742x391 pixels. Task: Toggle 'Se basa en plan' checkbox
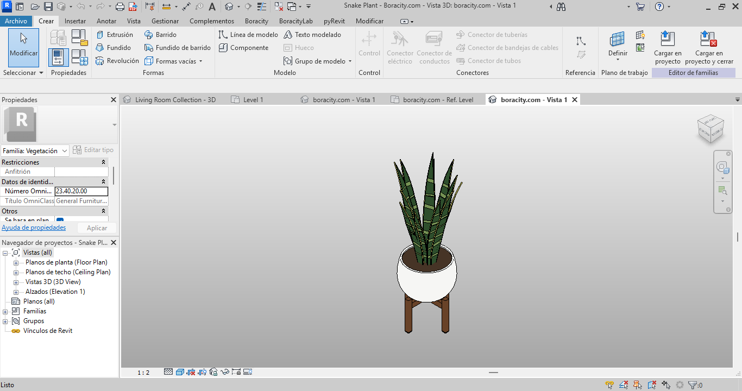[x=60, y=220]
